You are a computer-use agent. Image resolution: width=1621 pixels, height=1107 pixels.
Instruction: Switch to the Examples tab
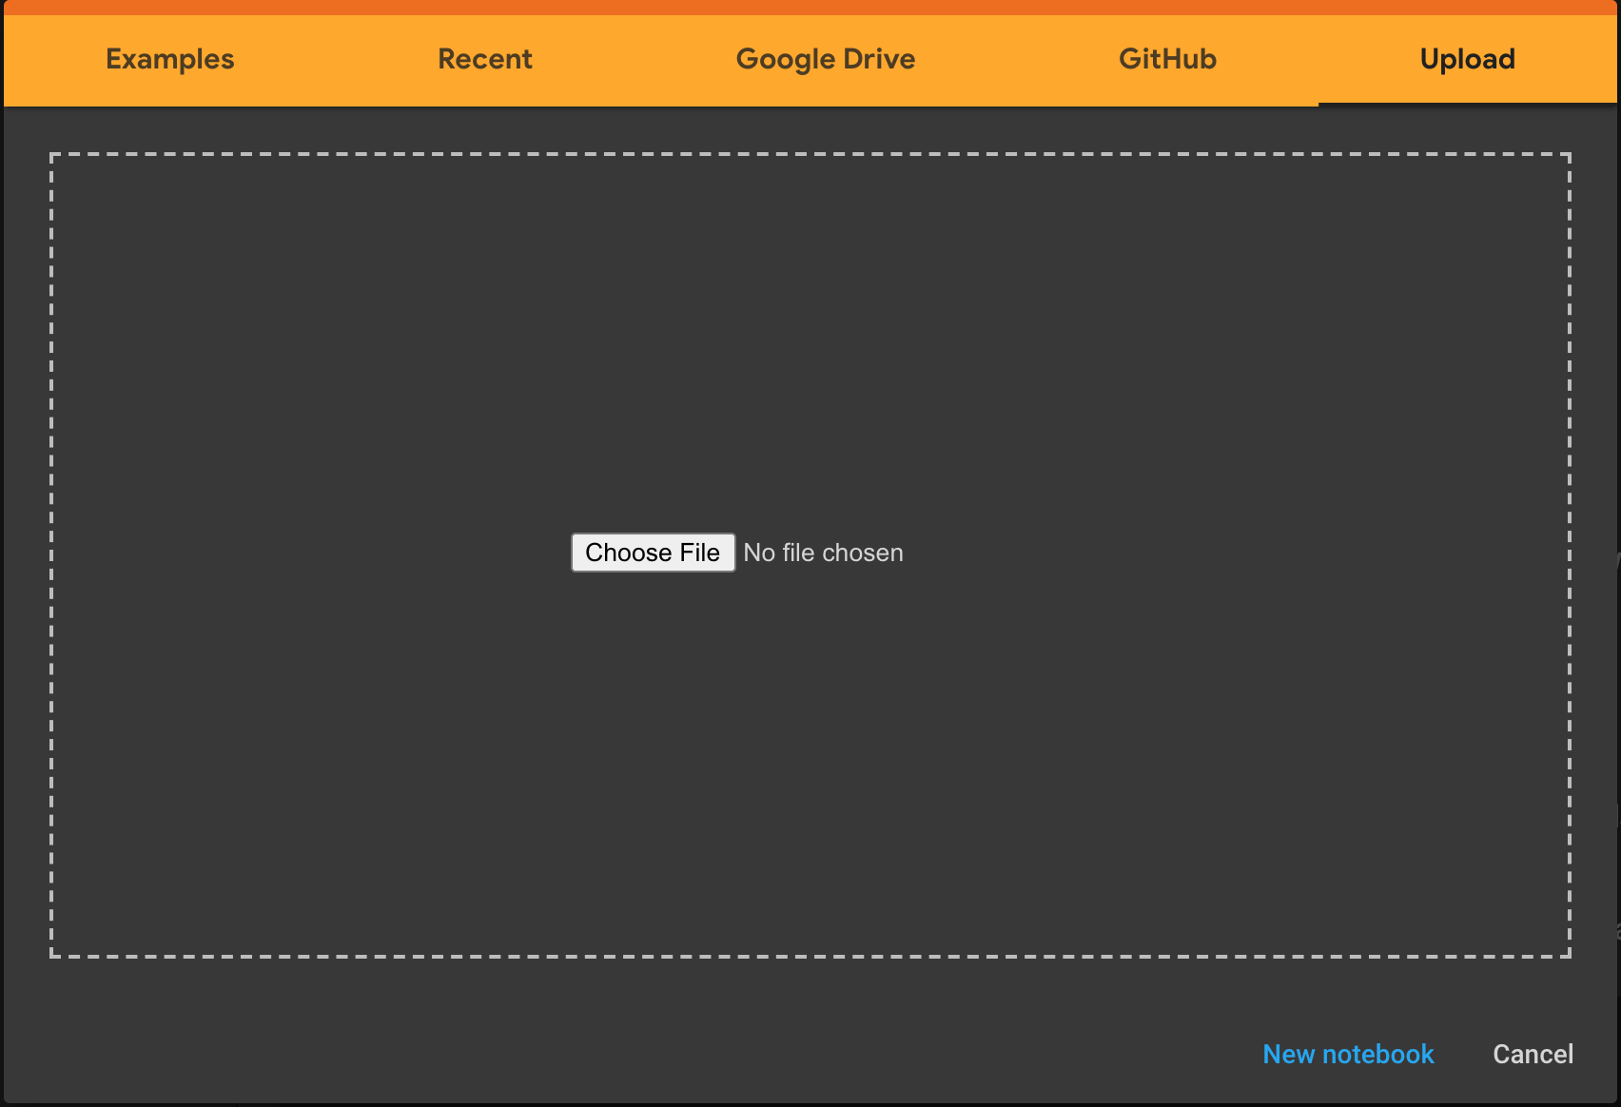[170, 59]
